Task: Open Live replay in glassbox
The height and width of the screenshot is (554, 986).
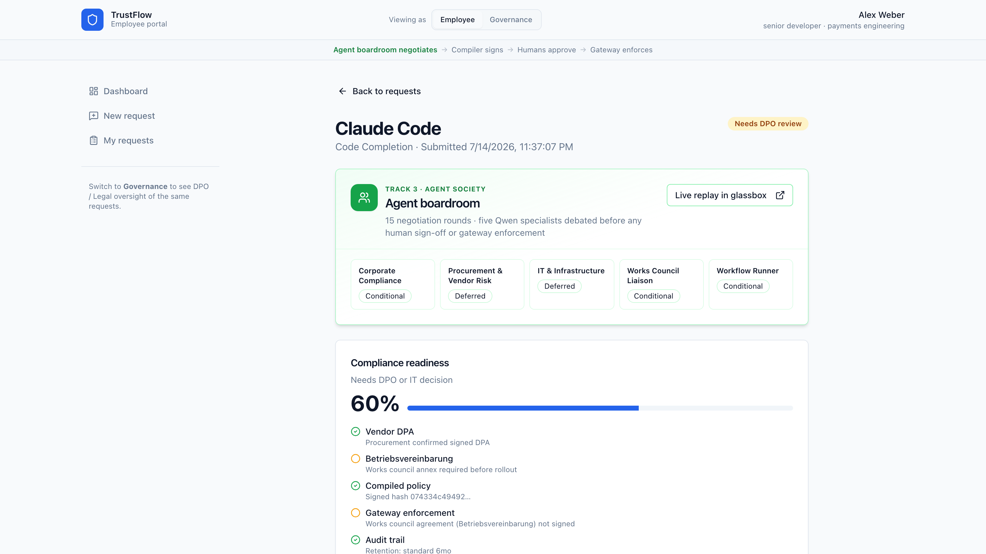Action: [730, 195]
